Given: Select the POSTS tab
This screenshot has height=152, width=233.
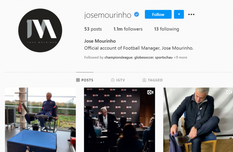Looking at the screenshot, I should coord(85,80).
